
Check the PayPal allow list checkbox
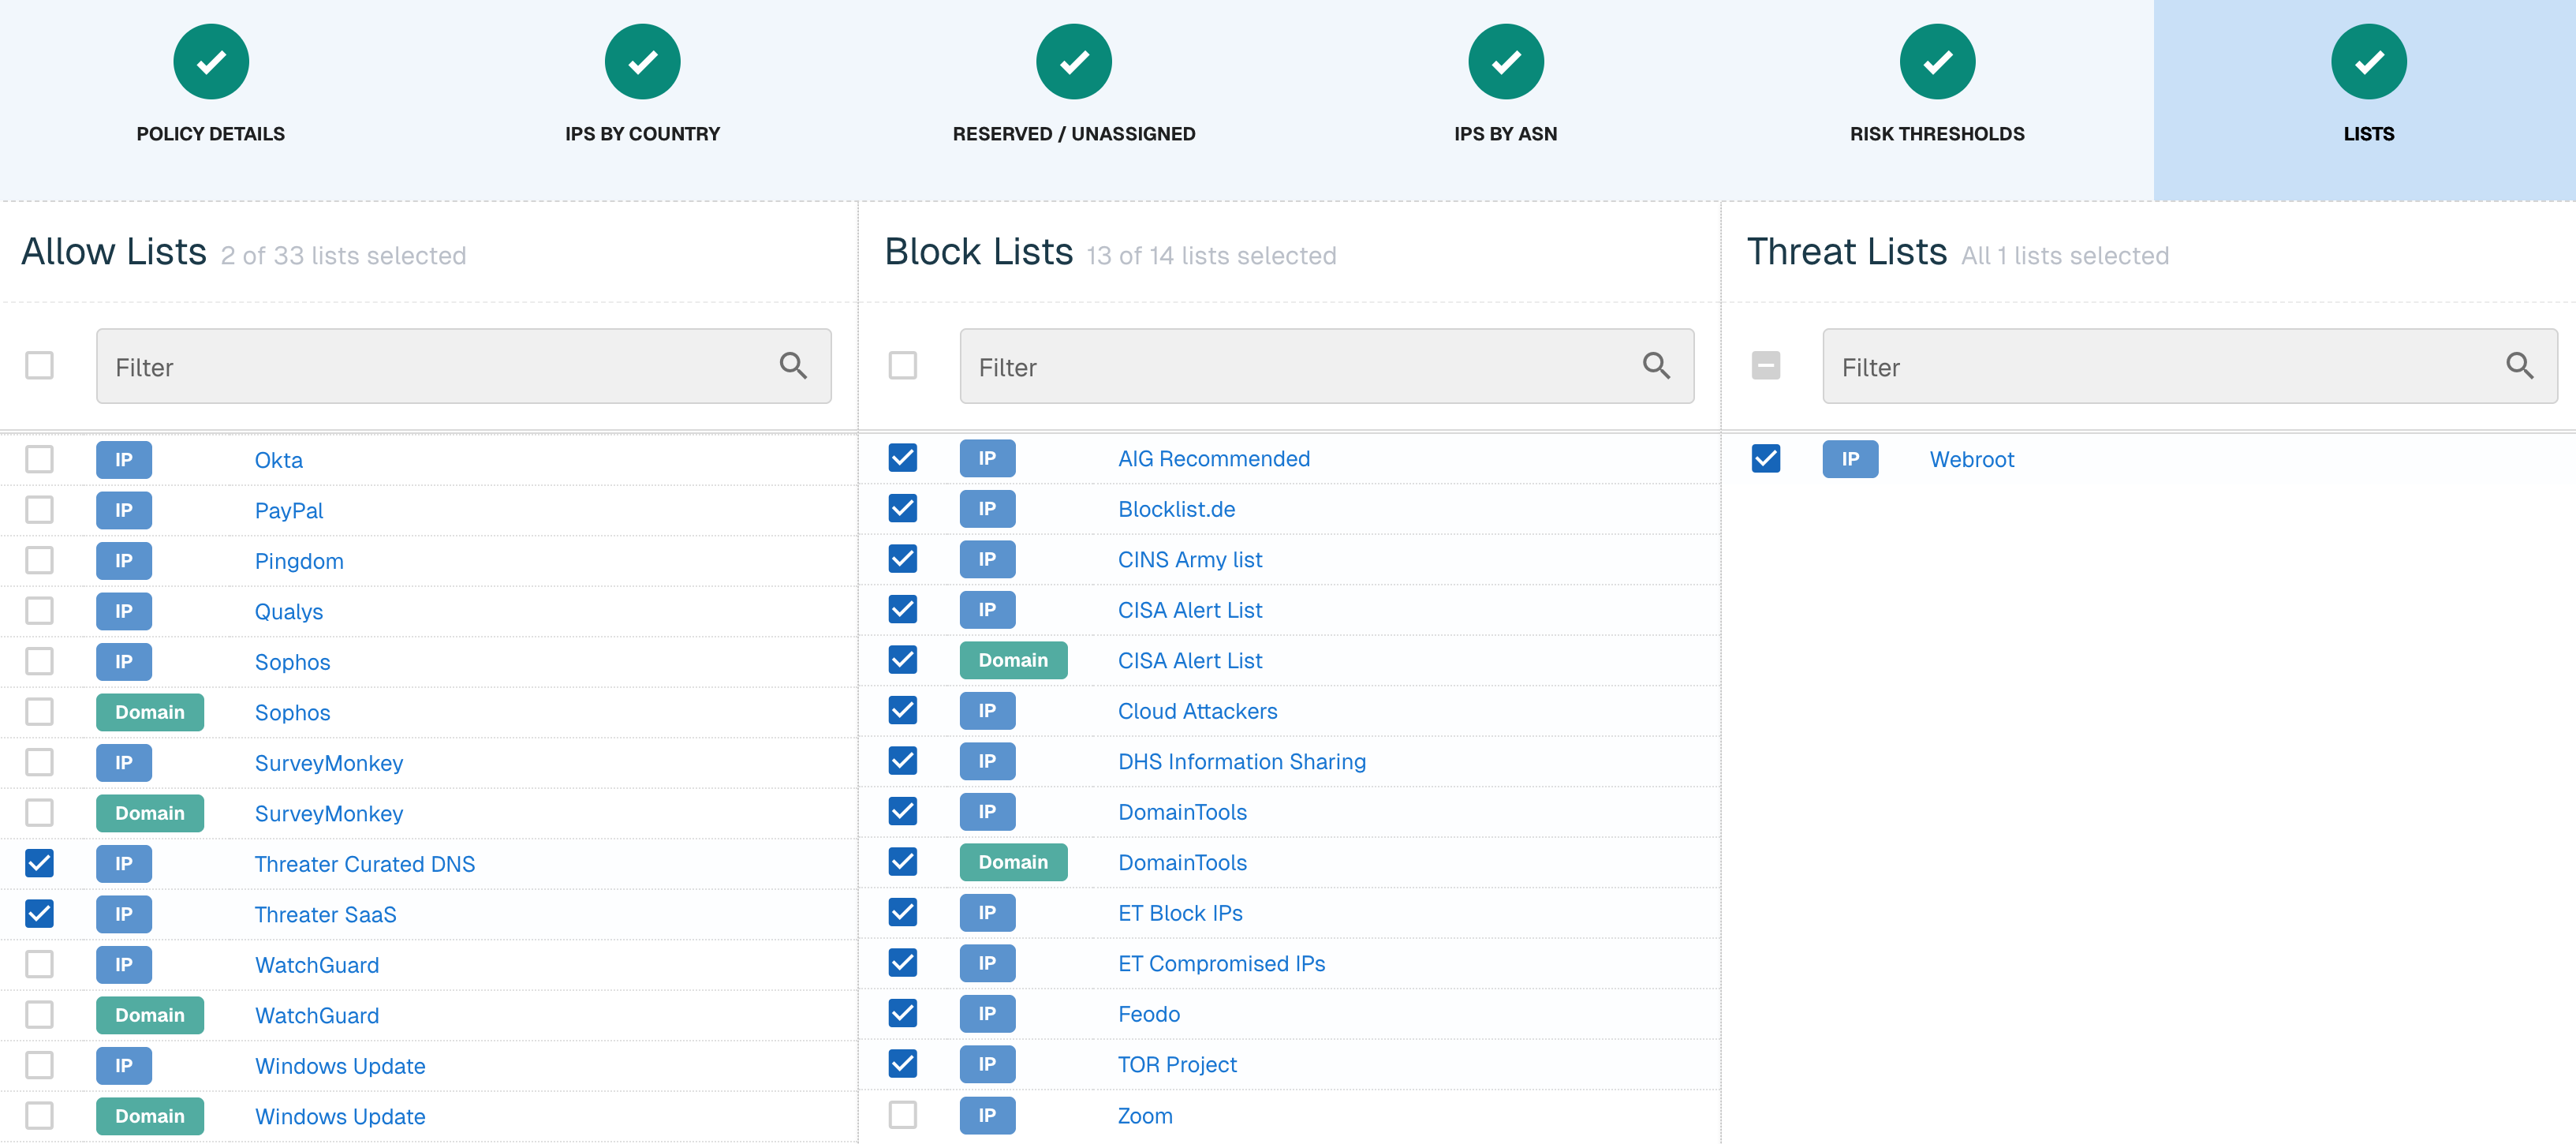pyautogui.click(x=39, y=509)
